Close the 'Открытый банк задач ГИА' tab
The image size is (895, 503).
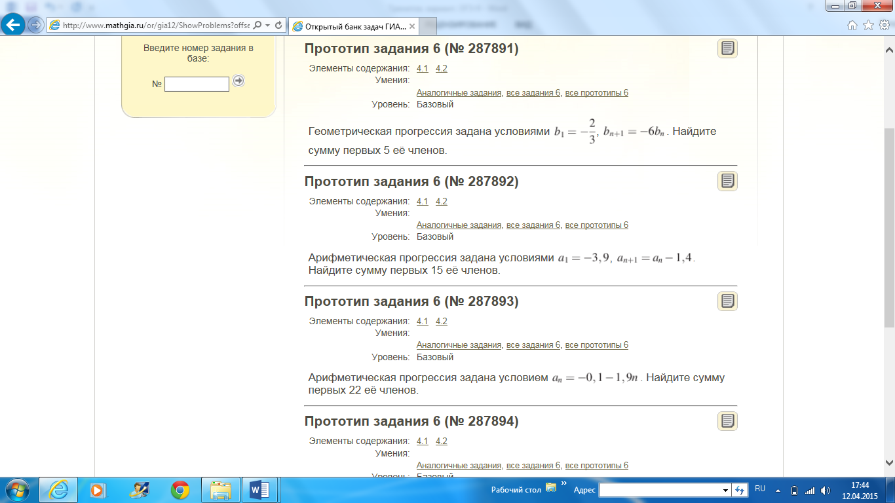pos(411,26)
